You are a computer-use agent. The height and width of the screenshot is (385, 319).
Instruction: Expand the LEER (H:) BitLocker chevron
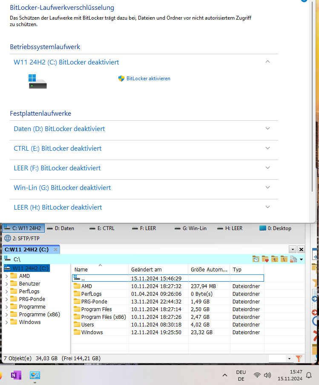267,207
